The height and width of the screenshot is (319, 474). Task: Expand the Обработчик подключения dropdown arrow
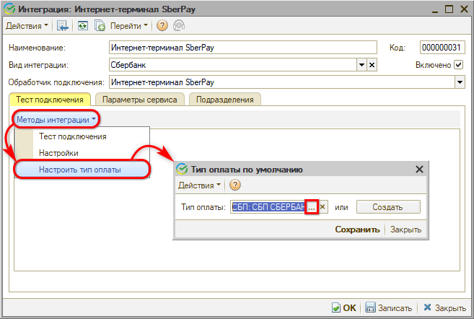(x=460, y=82)
